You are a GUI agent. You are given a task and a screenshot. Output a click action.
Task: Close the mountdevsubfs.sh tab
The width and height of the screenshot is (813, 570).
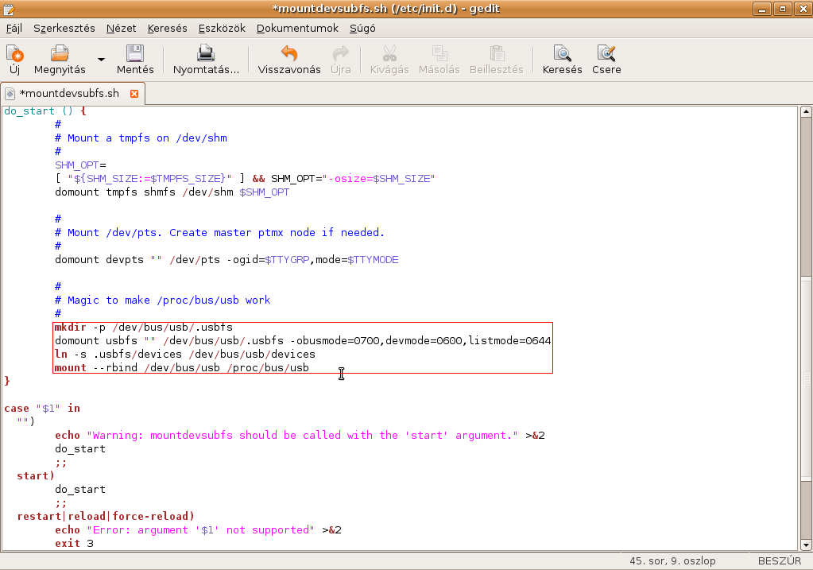tap(134, 94)
